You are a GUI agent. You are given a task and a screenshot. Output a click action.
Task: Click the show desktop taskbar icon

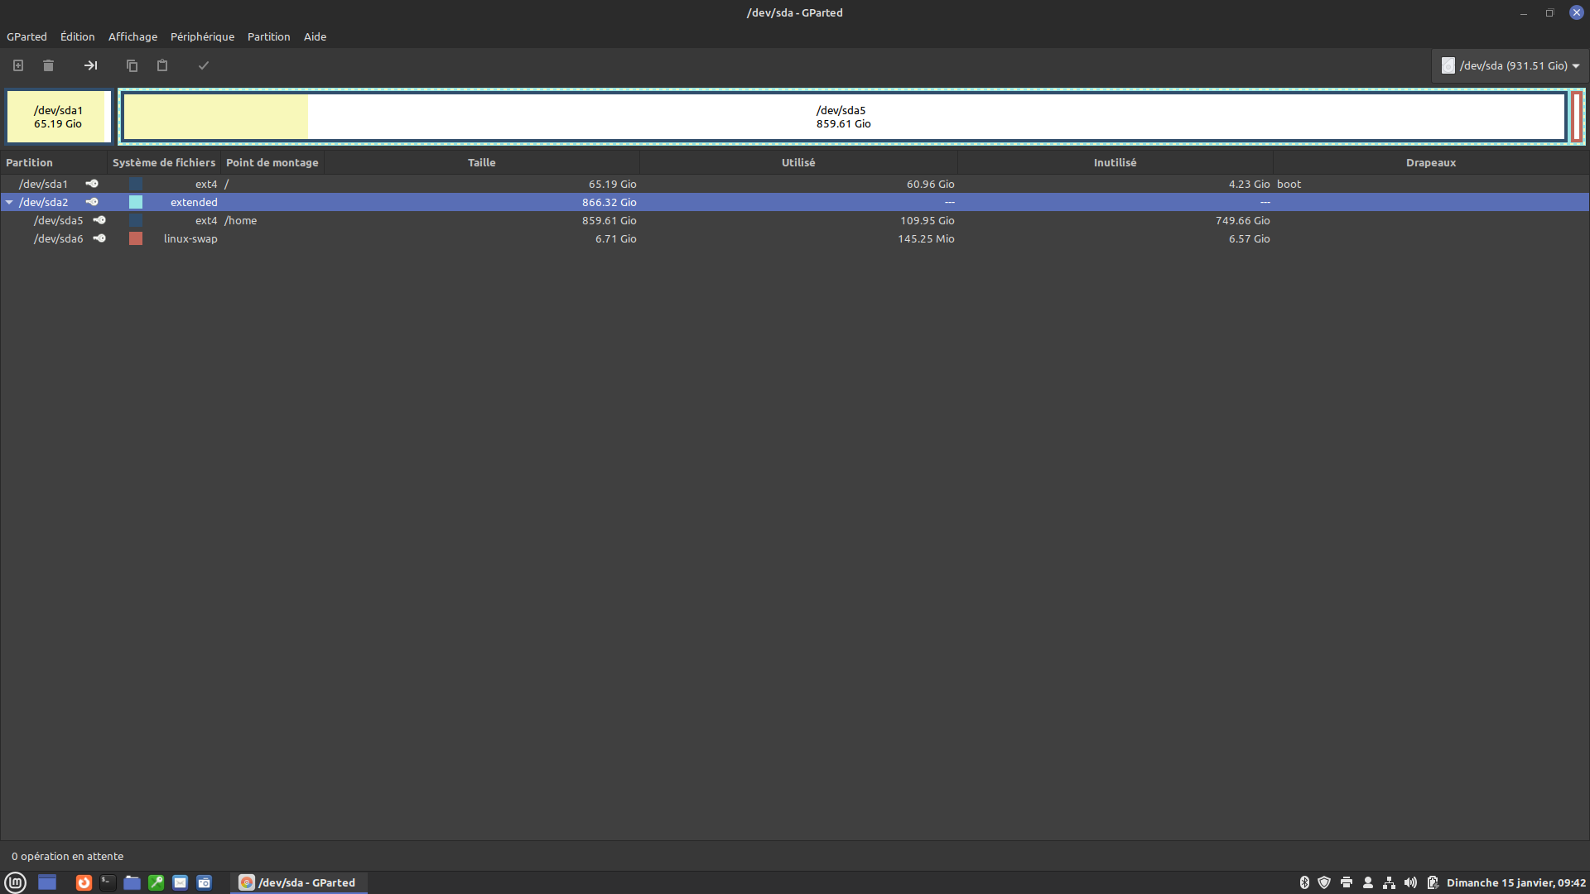coord(47,882)
